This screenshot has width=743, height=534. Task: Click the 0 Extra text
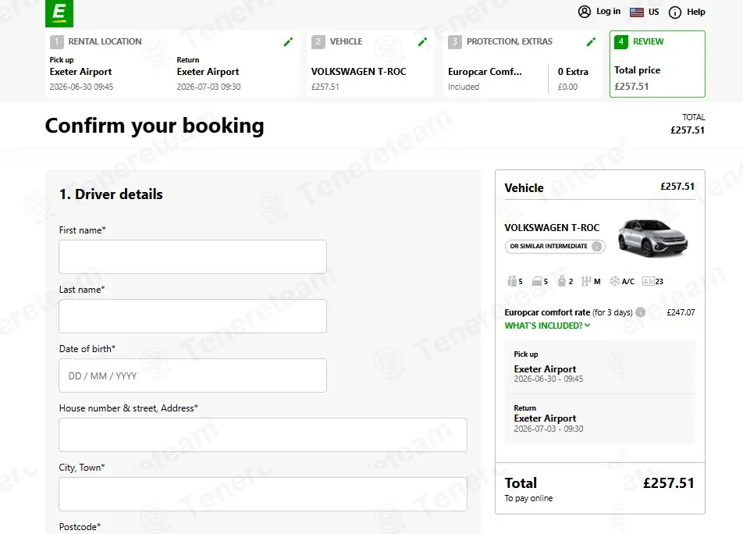tap(573, 72)
